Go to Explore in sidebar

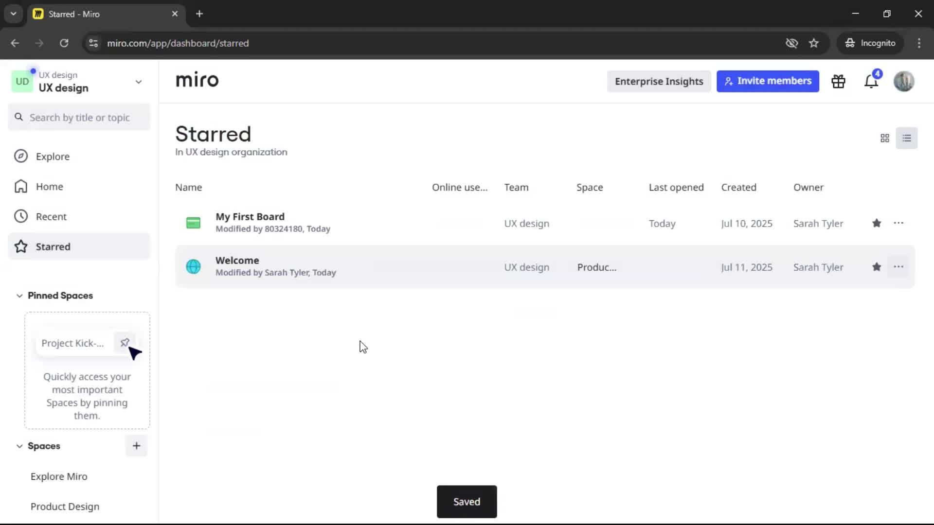(79, 157)
